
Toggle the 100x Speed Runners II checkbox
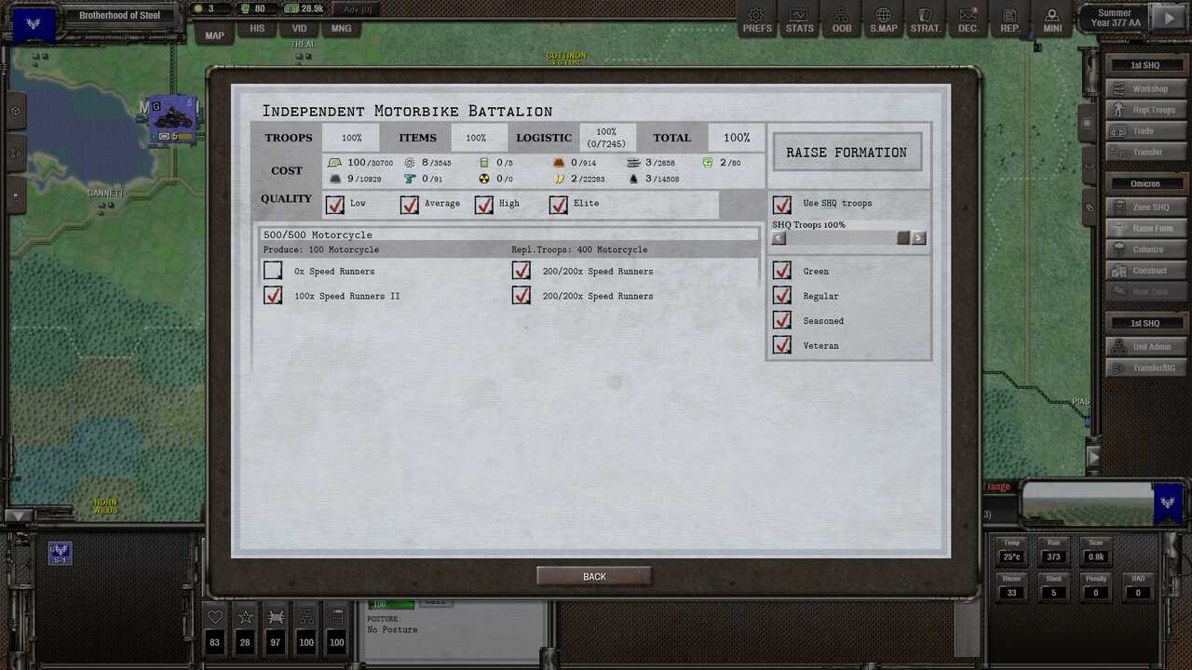pyautogui.click(x=273, y=296)
